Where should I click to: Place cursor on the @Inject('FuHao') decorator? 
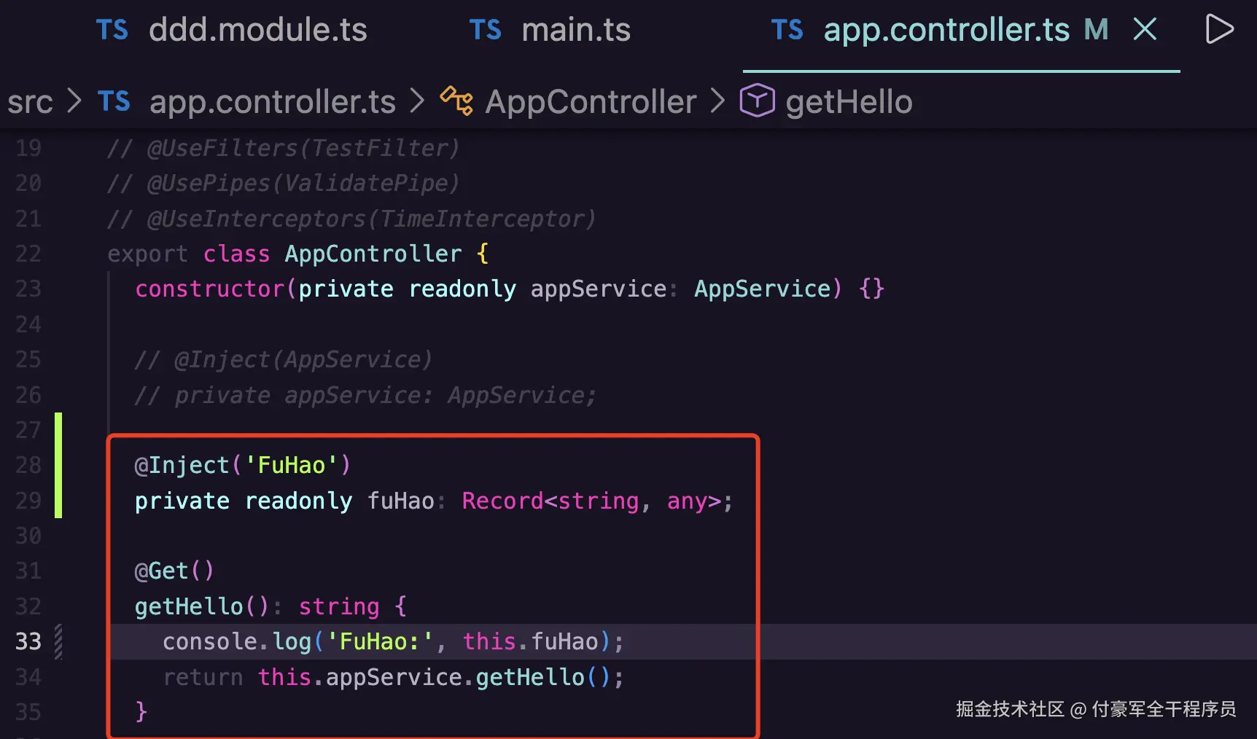tap(243, 465)
